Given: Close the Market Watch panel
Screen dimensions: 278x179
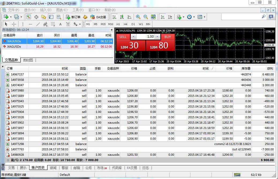Looking at the screenshot, I should [111, 30].
